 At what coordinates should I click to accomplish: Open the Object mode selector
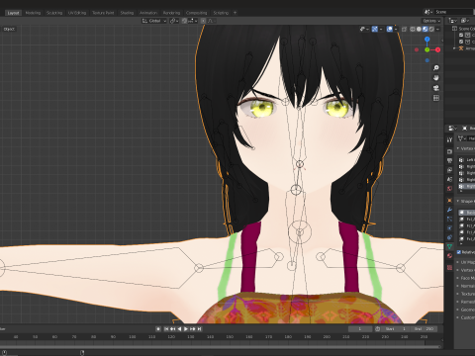click(x=9, y=29)
